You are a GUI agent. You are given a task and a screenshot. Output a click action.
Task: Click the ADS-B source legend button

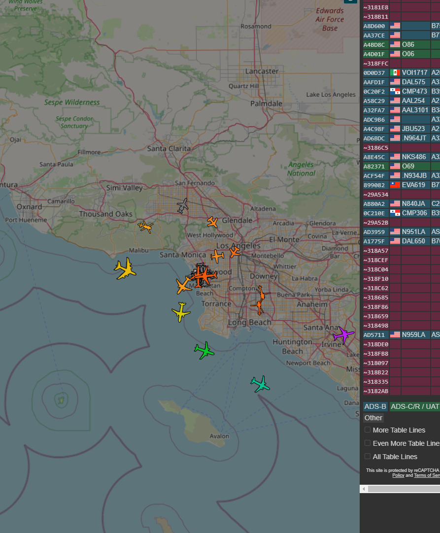375,406
